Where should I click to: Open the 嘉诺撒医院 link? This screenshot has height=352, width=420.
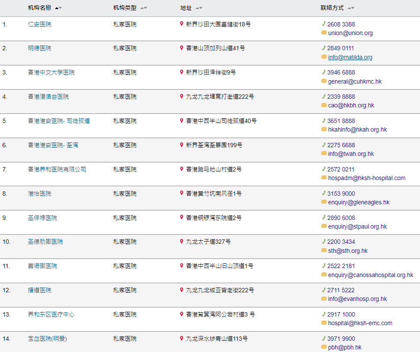(42, 266)
